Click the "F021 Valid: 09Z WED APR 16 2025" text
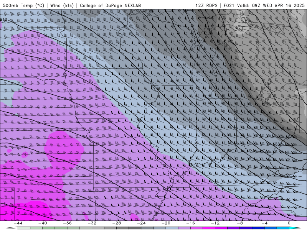This screenshot has height=230, width=307. click(x=264, y=5)
